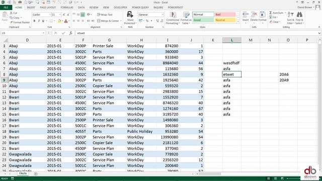Switch to the FORMULAS tab
The height and width of the screenshot is (181, 322).
pyautogui.click(x=67, y=8)
